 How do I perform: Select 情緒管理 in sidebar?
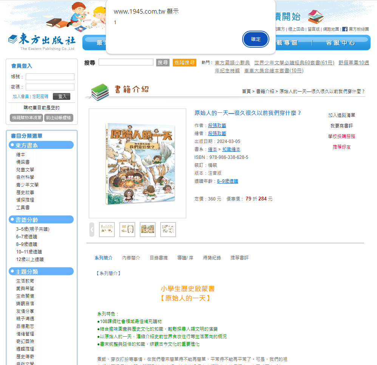[25, 334]
